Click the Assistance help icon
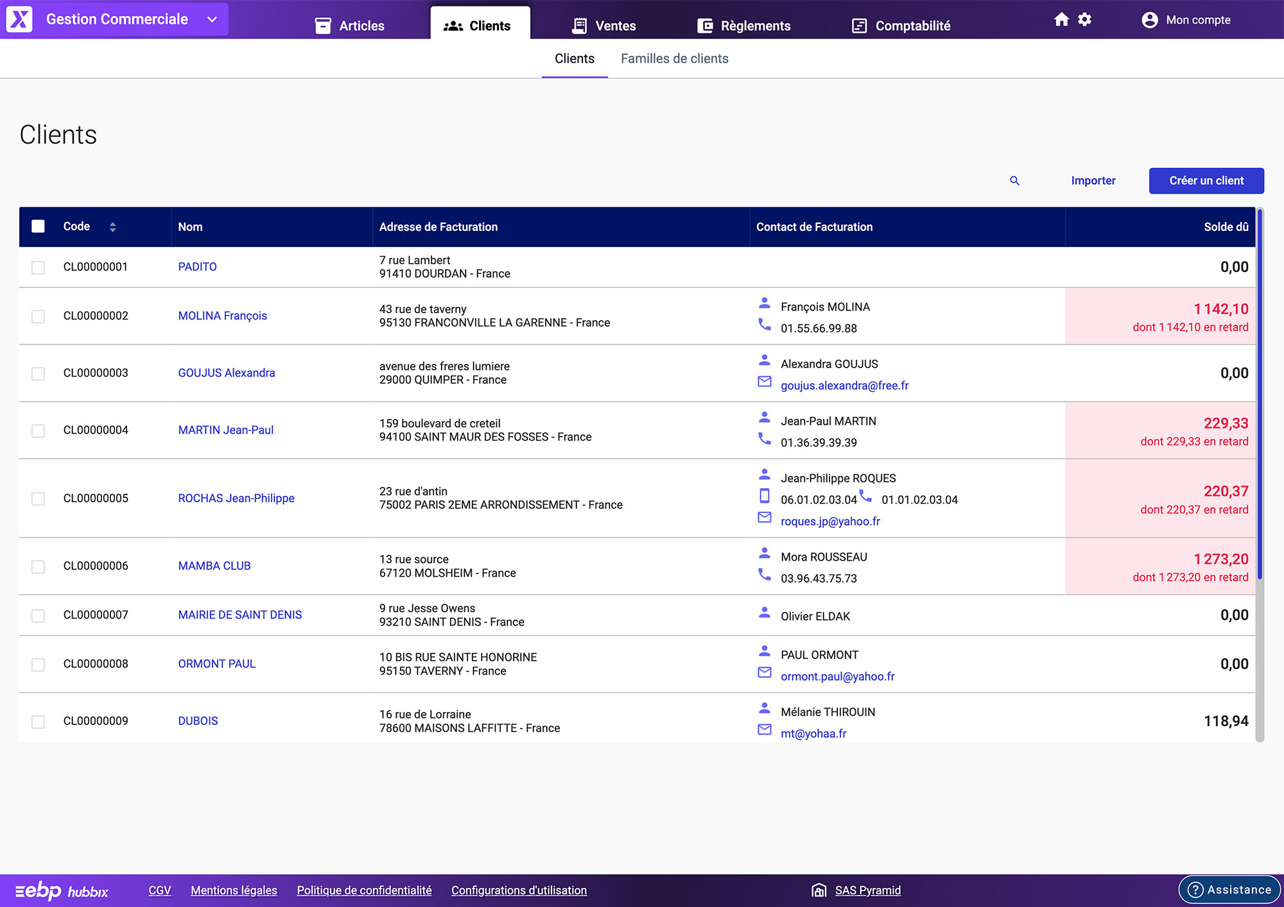The width and height of the screenshot is (1284, 907). 1195,890
